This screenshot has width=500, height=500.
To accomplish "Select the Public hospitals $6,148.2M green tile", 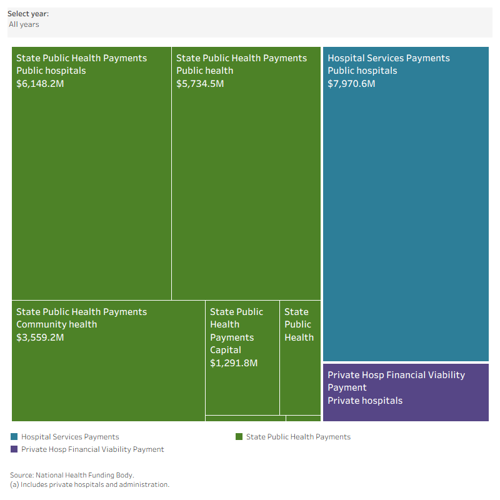I will coord(91,174).
